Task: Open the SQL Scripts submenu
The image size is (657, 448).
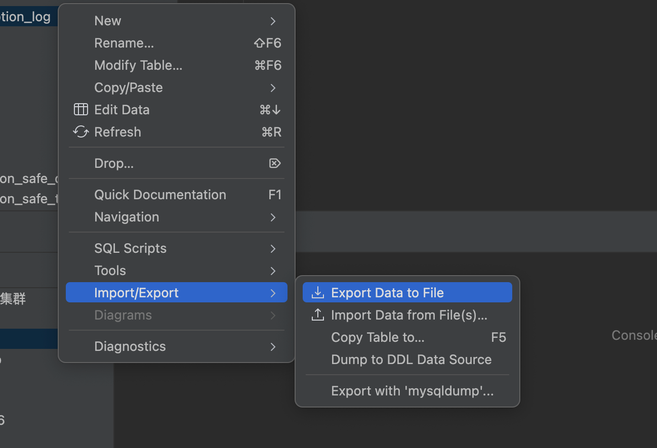Action: pyautogui.click(x=131, y=248)
